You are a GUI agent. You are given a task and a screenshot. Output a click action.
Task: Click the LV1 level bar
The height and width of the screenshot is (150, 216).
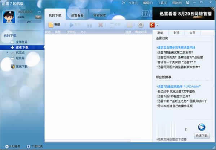[29, 22]
